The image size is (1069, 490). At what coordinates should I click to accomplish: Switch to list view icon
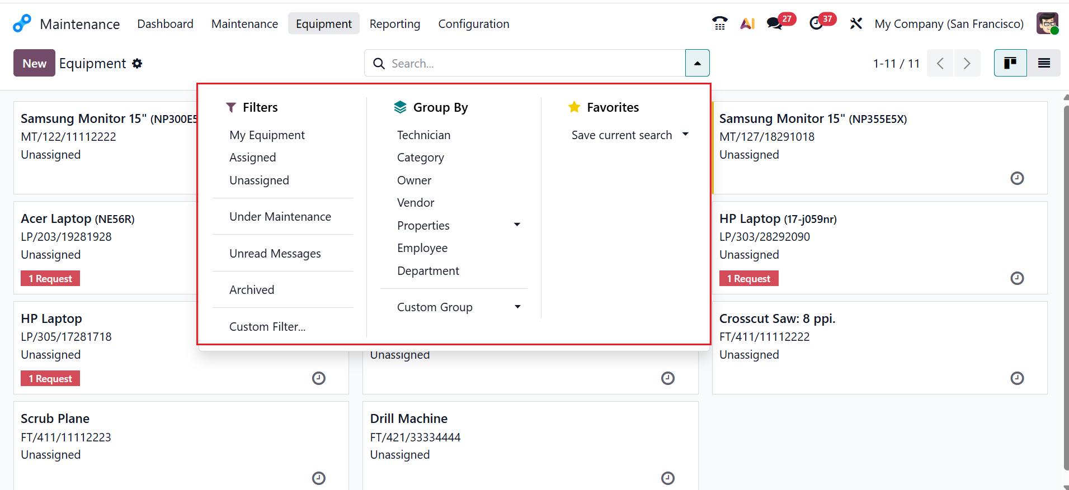tap(1044, 63)
